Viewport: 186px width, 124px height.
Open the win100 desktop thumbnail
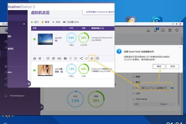click(x=45, y=39)
